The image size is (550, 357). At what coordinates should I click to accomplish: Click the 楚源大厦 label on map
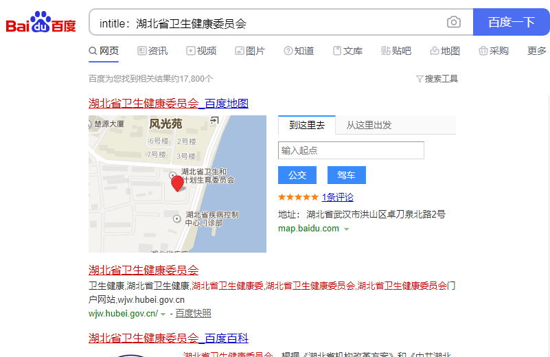click(x=108, y=124)
